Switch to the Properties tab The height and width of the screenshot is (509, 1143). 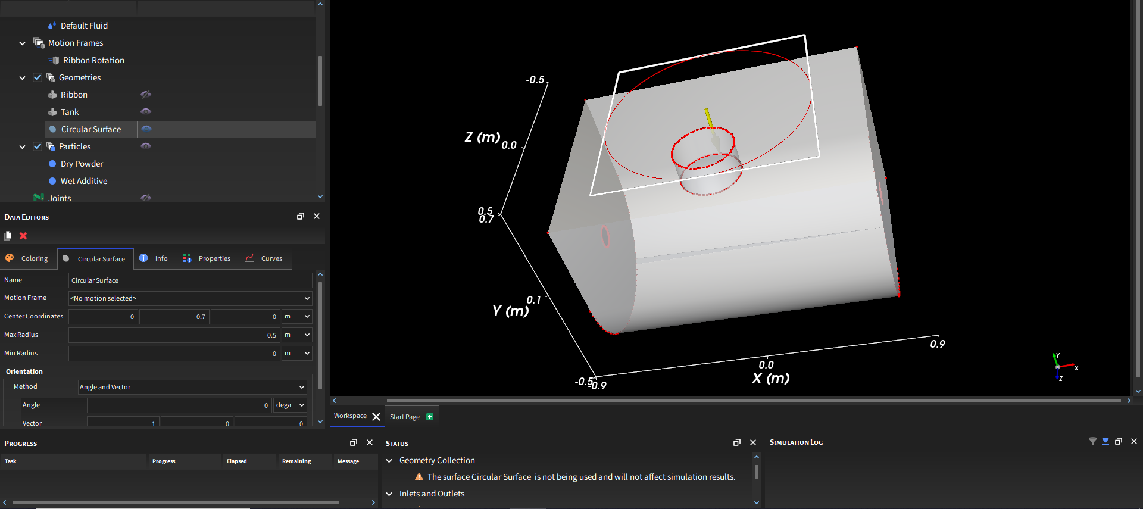[207, 258]
